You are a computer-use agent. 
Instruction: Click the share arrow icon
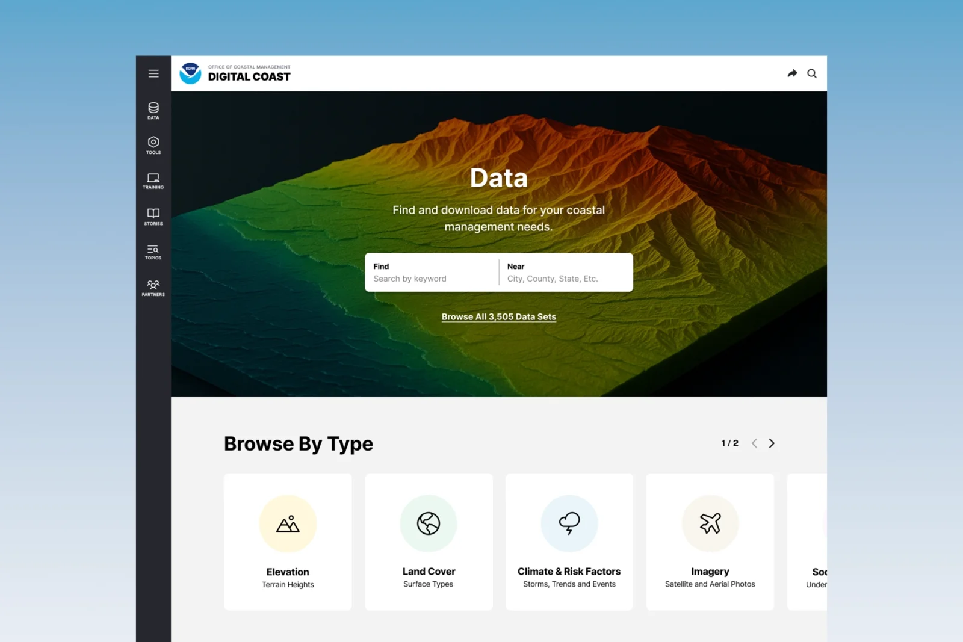pyautogui.click(x=792, y=73)
